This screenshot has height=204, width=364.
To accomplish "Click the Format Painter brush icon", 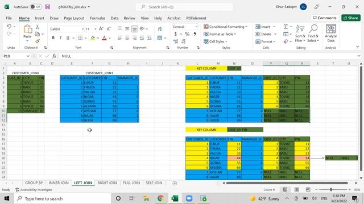I will coord(37,41).
